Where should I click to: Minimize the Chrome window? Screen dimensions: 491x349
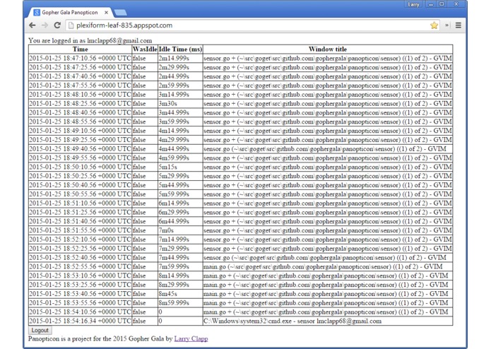(x=431, y=4)
